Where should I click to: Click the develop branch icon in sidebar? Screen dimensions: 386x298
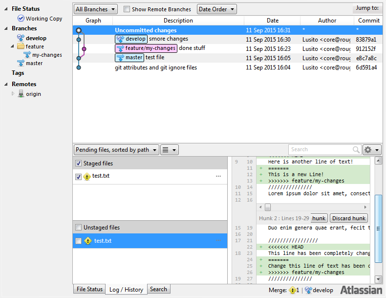pos(21,38)
